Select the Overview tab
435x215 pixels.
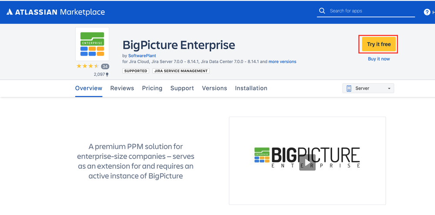(89, 88)
